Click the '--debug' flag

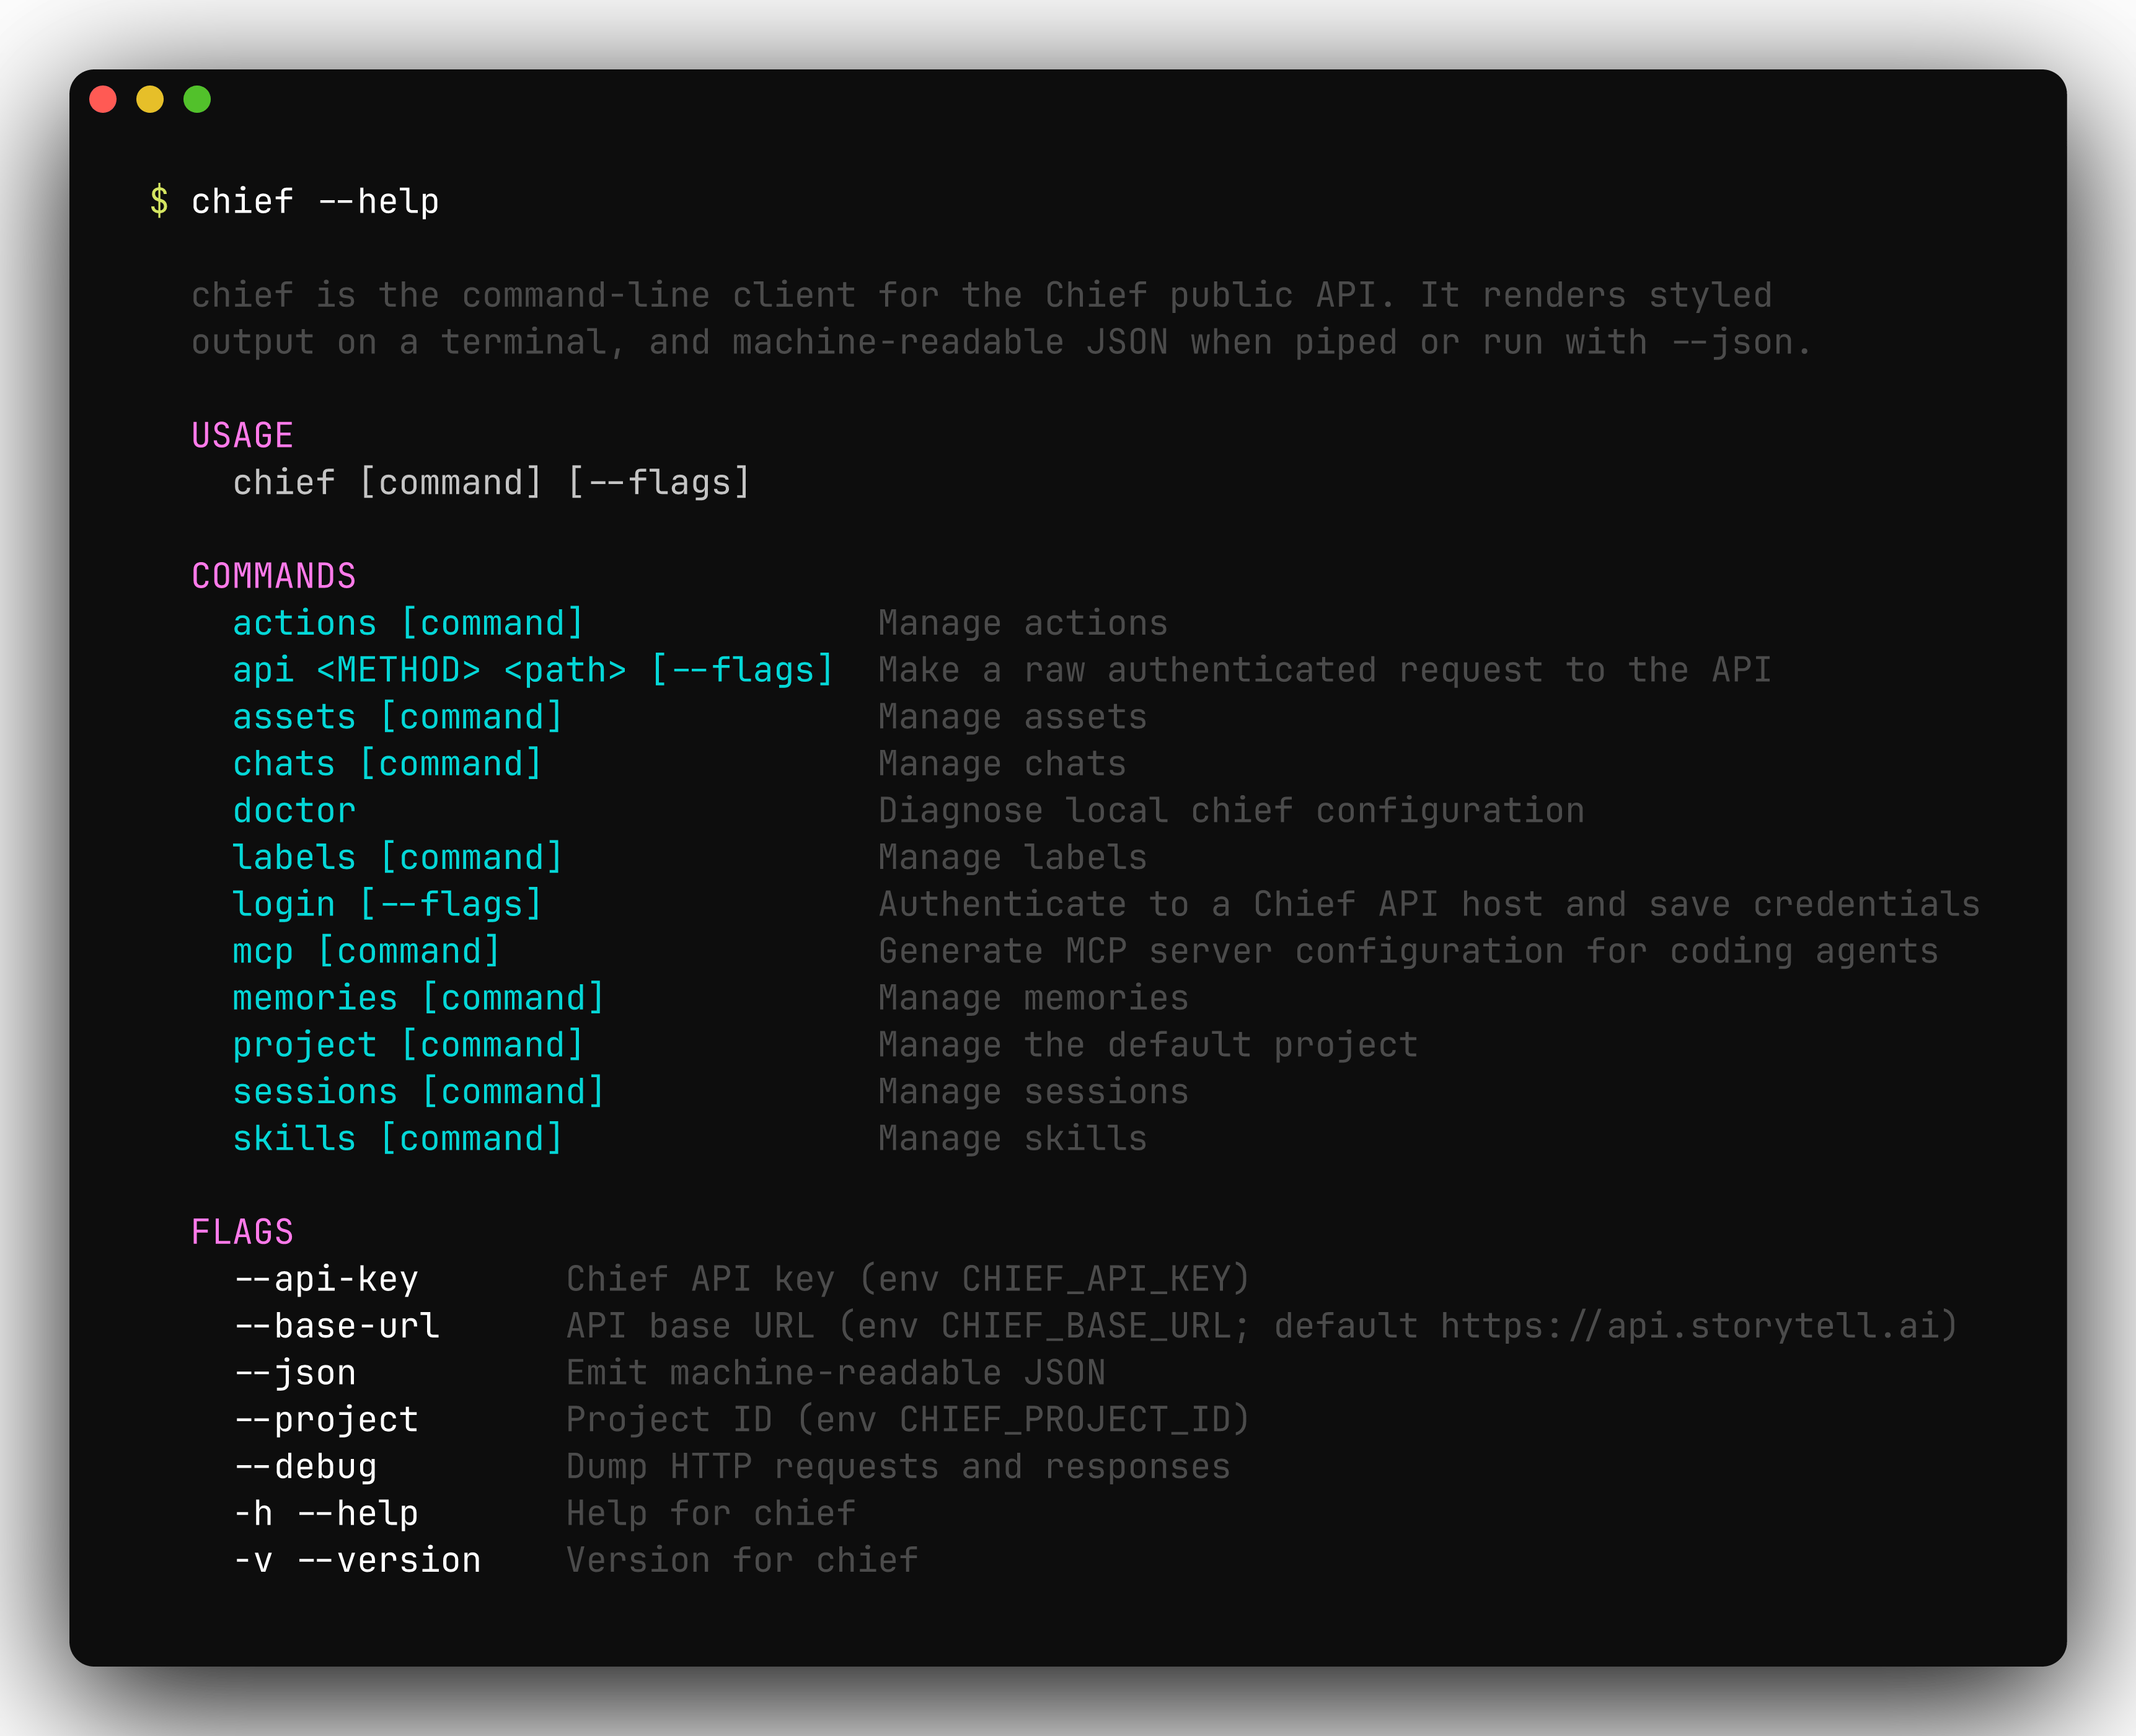coord(305,1467)
